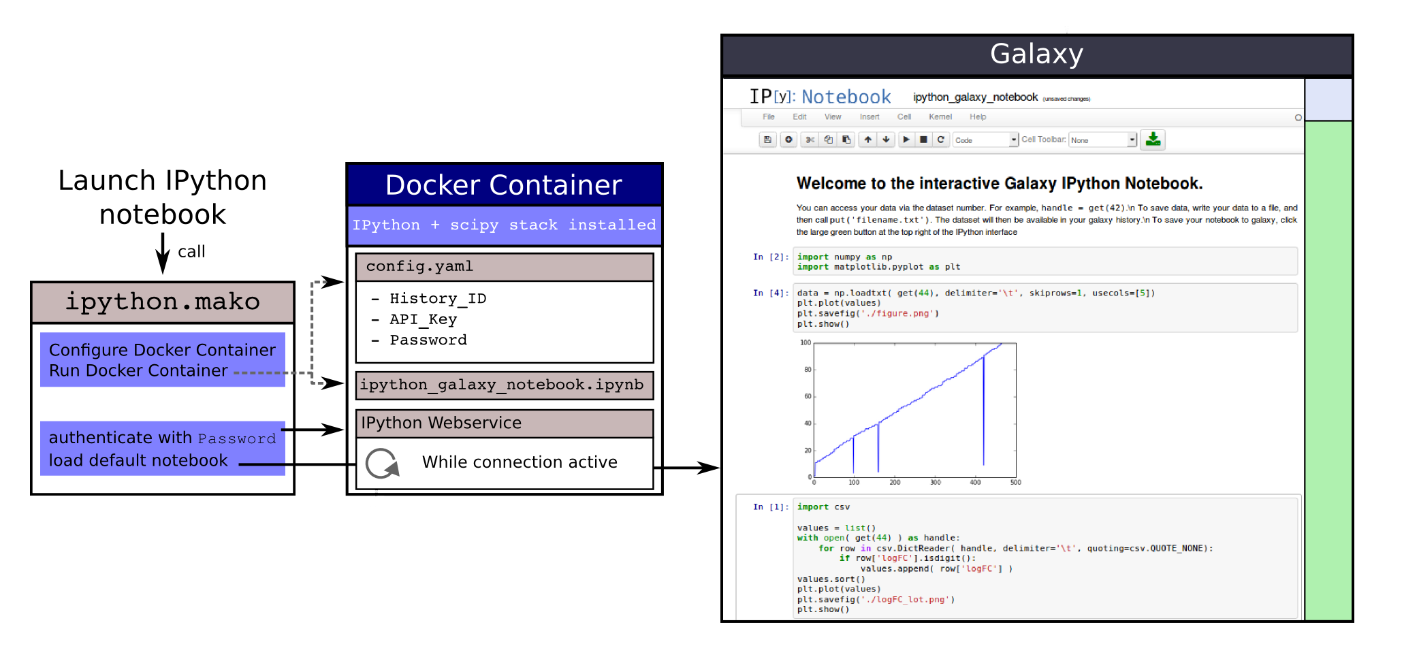Screen dimensions: 1419x659
Task: Select the In [4] np.loadtxt code cell
Action: [x=1047, y=308]
